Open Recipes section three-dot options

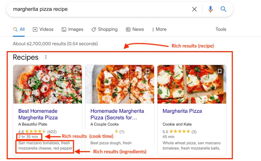[46, 57]
